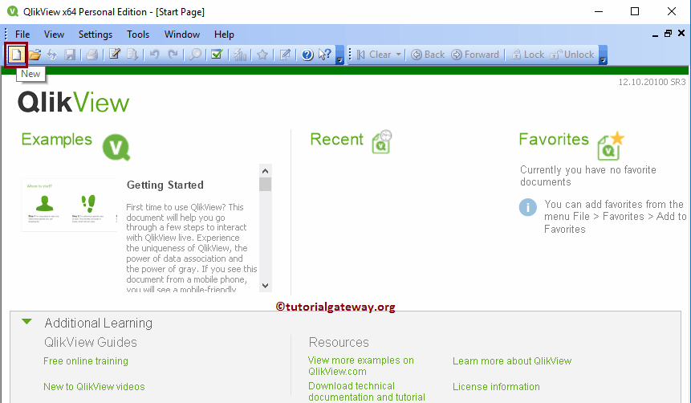Click the Forward navigation toolbar button
Image resolution: width=691 pixels, height=403 pixels.
[x=475, y=55]
